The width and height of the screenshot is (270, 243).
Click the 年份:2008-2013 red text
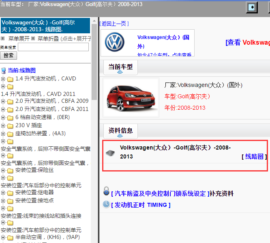(x=185, y=108)
